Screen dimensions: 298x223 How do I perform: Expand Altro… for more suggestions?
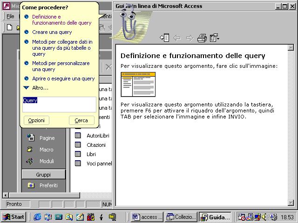pos(40,88)
